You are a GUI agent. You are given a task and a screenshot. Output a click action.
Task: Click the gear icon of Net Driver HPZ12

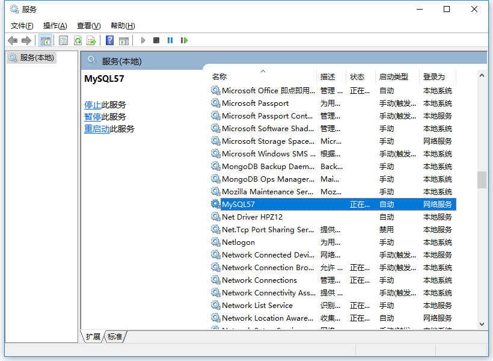(215, 217)
